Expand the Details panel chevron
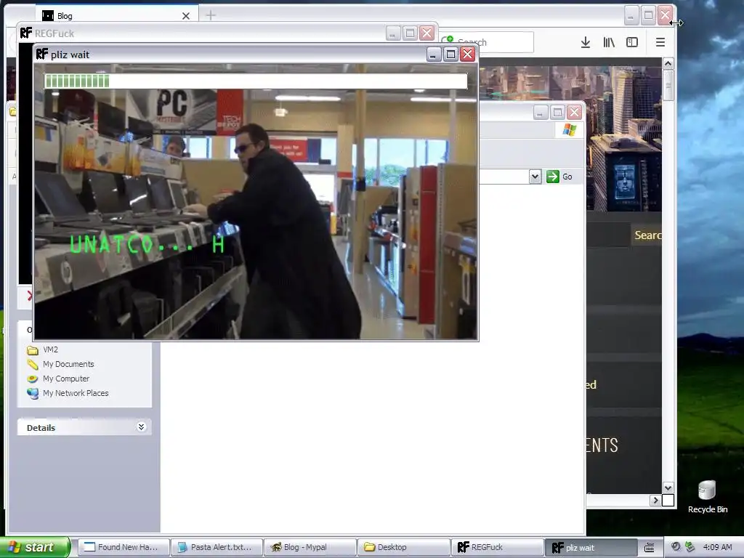Viewport: 744px width, 558px height. [141, 427]
